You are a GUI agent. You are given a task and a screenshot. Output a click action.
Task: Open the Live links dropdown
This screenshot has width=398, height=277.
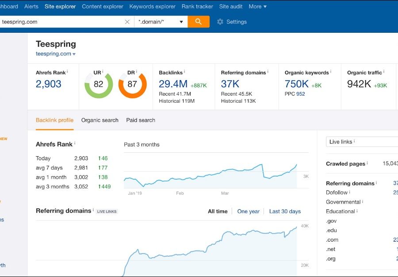tap(361, 142)
